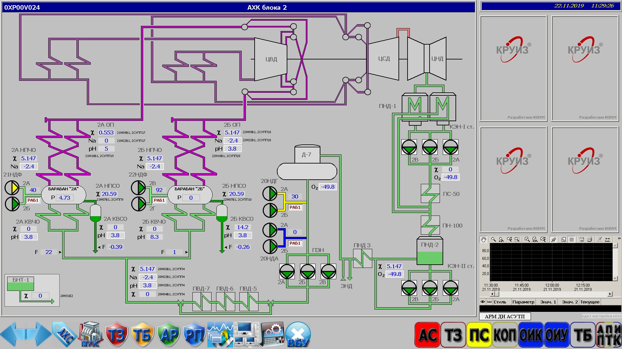
Task: Click the 20НДА pump 2А
Action: 270,230
